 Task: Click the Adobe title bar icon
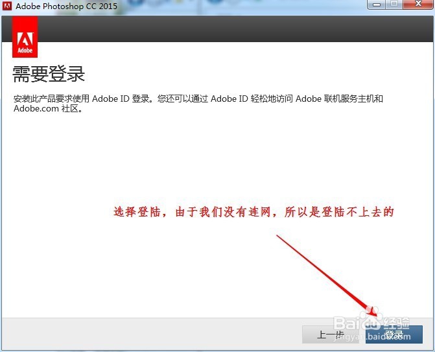(x=7, y=6)
